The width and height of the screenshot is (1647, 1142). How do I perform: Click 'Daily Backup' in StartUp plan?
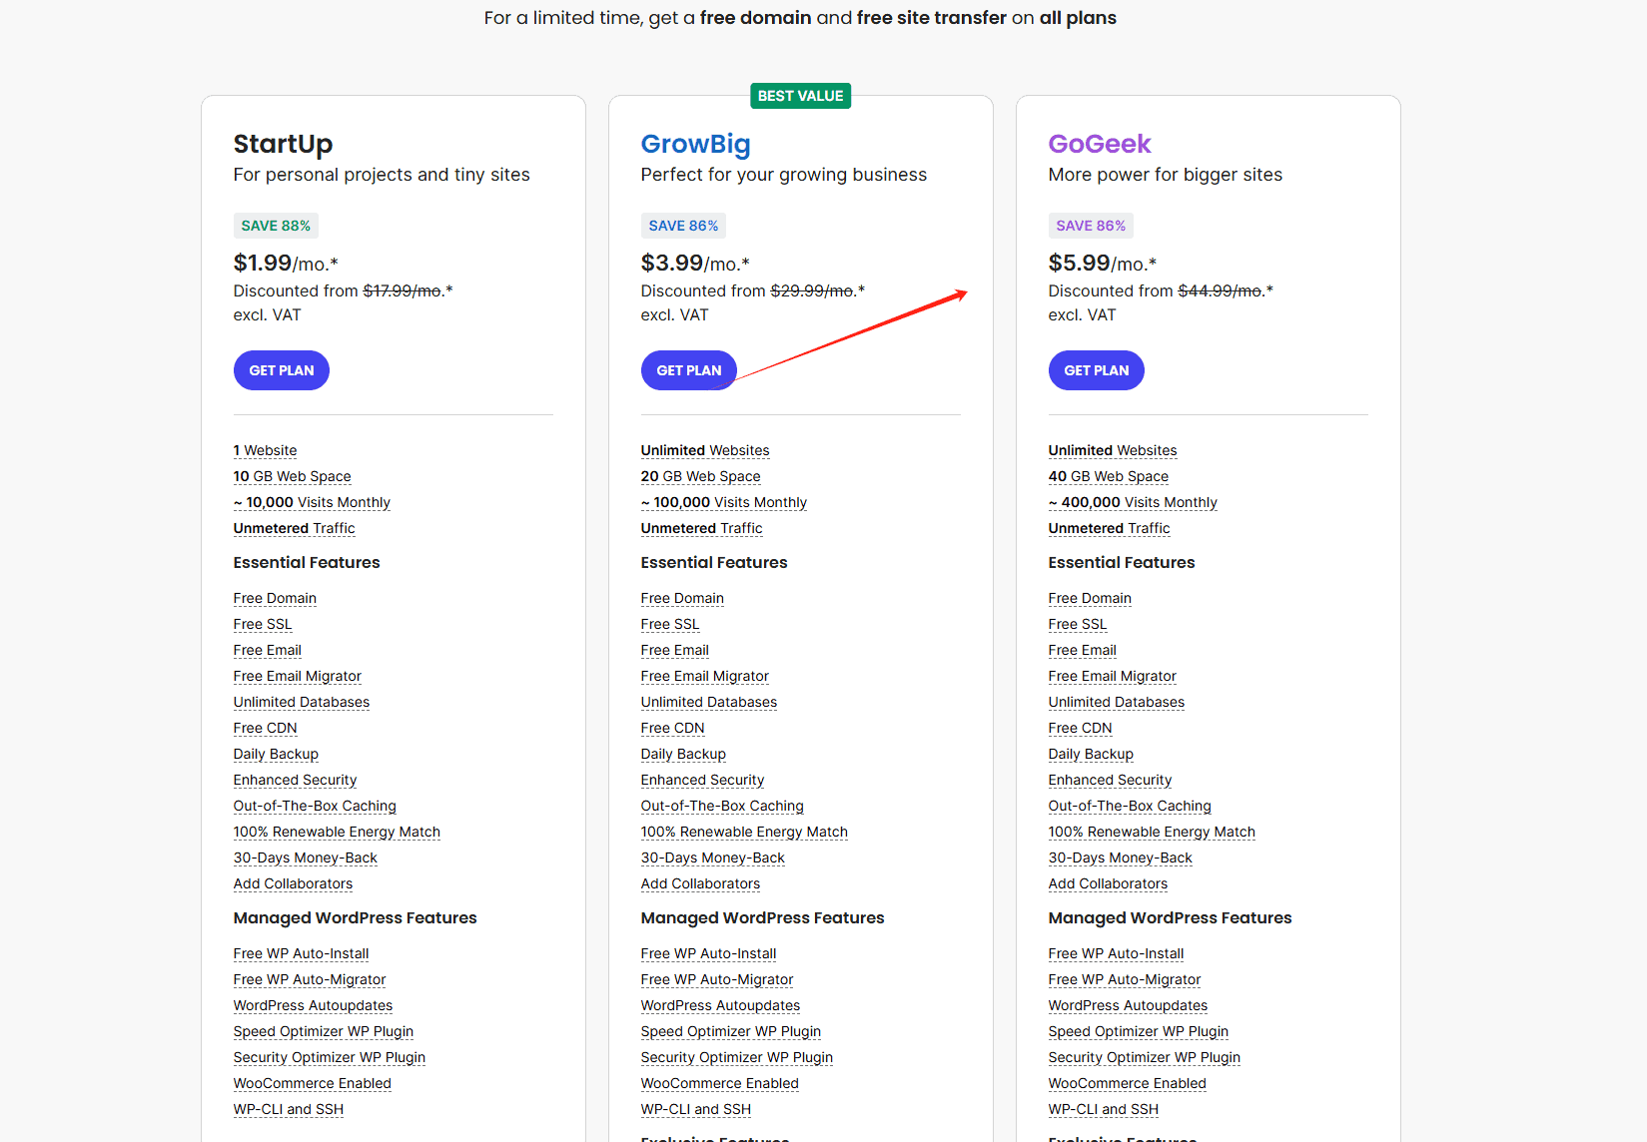276,754
